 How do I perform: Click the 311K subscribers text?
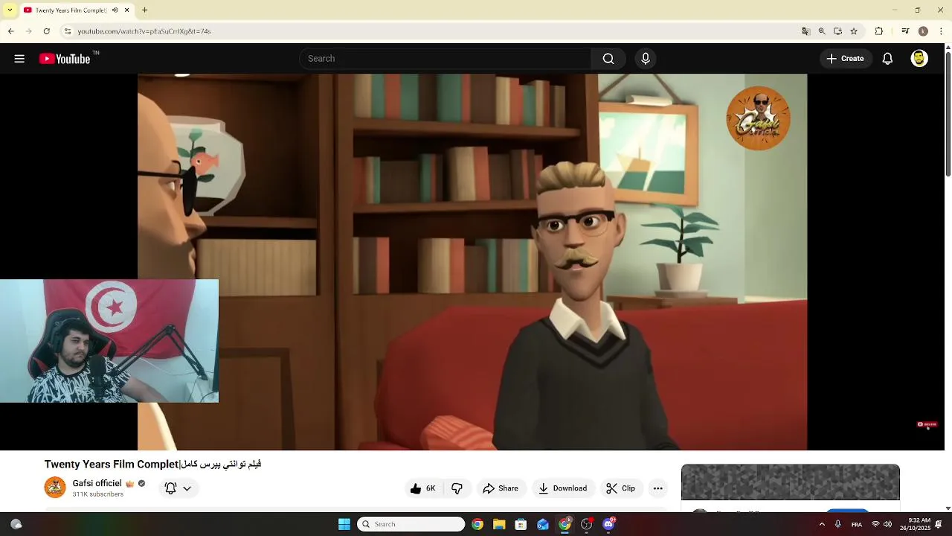click(97, 494)
